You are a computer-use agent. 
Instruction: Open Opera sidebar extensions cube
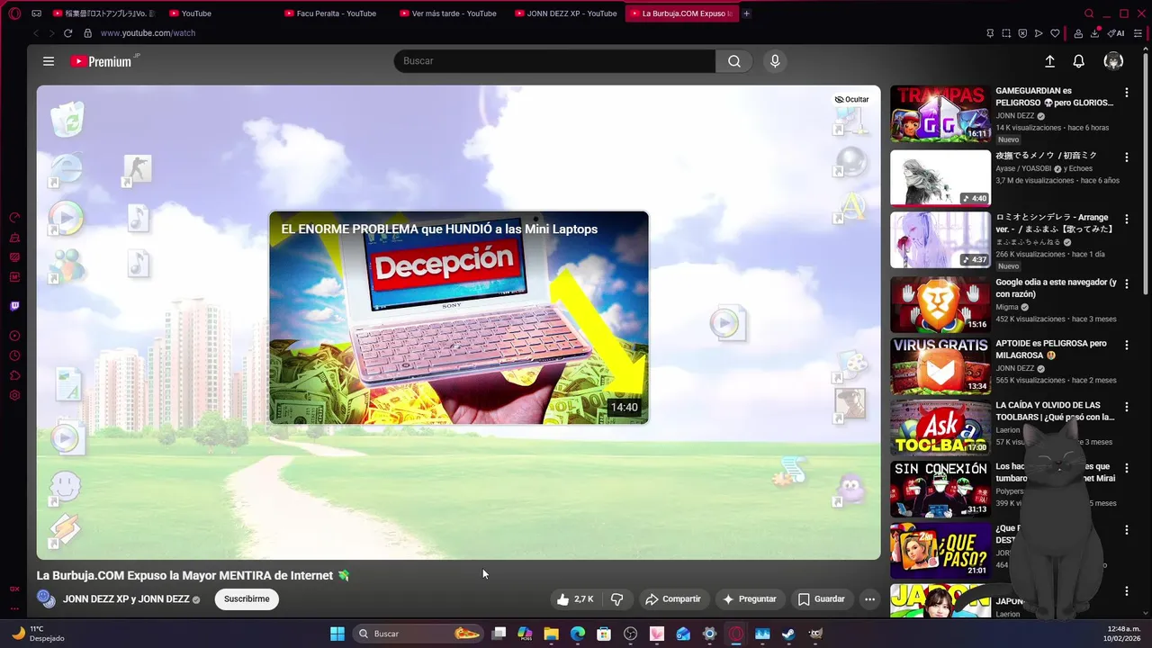click(14, 375)
